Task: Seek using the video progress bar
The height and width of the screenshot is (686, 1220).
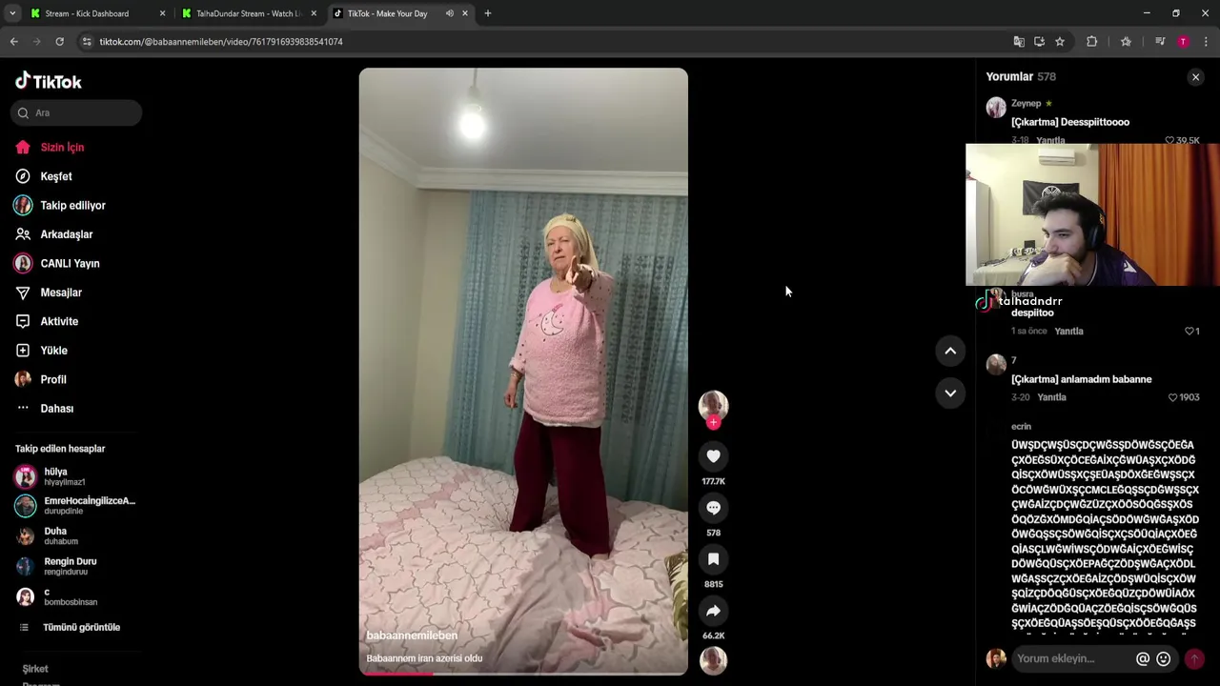Action: tap(523, 674)
